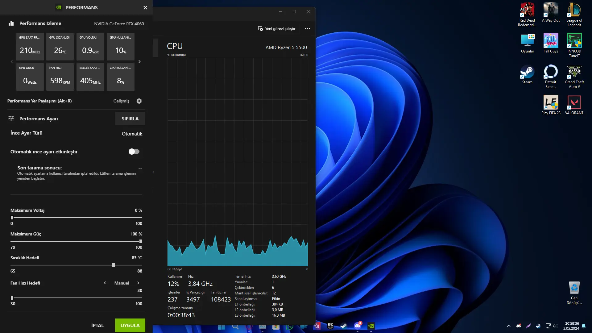Open Steam from the taskbar
The width and height of the screenshot is (592, 333).
click(343, 326)
